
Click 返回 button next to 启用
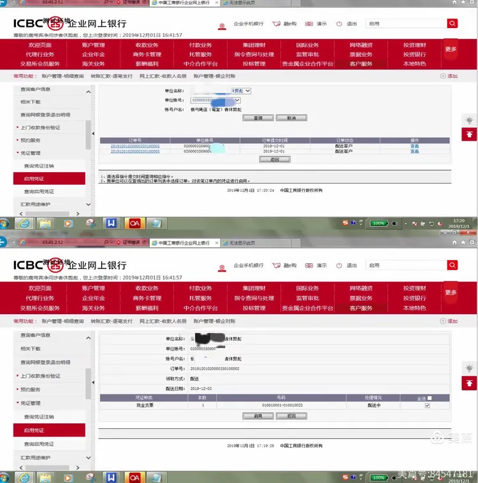(x=291, y=416)
